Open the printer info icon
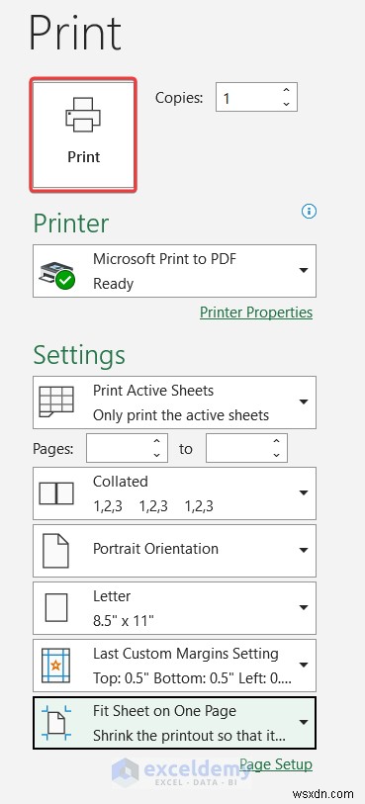 310,211
